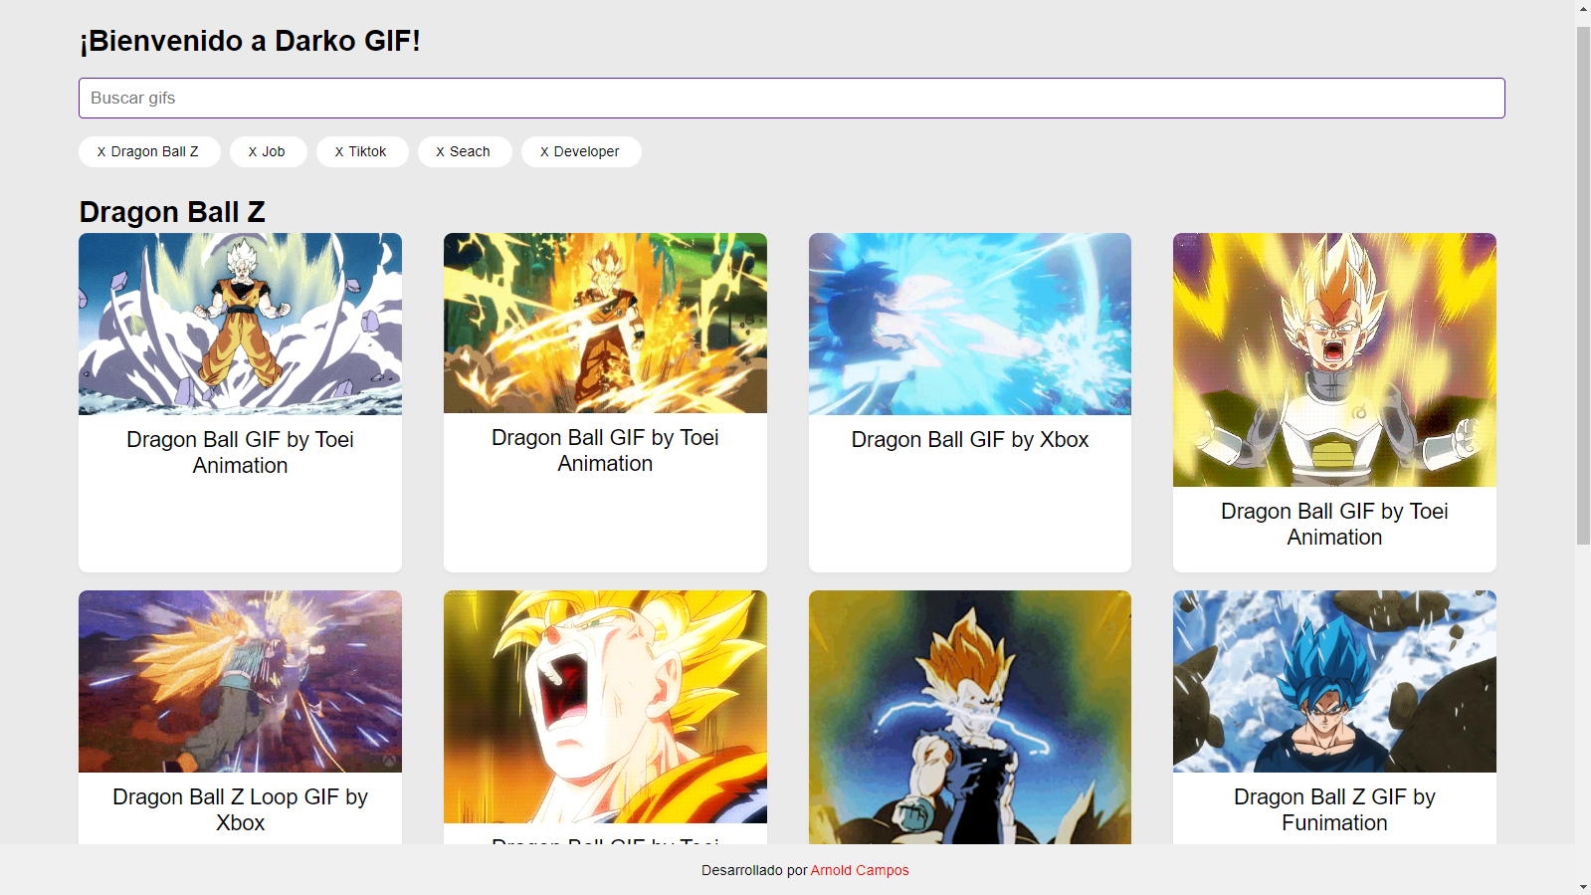Delete the Seach chip with its X
The image size is (1591, 895).
pyautogui.click(x=440, y=152)
